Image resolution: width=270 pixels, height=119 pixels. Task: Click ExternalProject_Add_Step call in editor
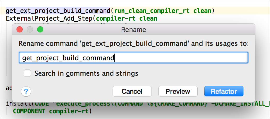[49, 18]
